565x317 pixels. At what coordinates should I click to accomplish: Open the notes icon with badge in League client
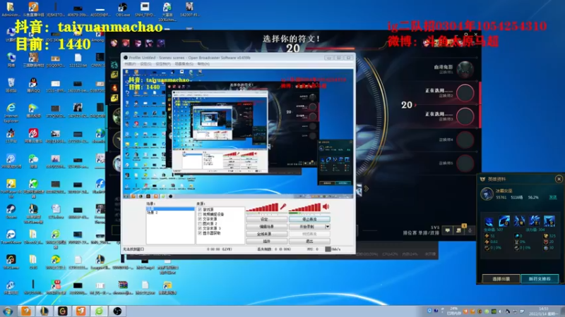pos(459,230)
